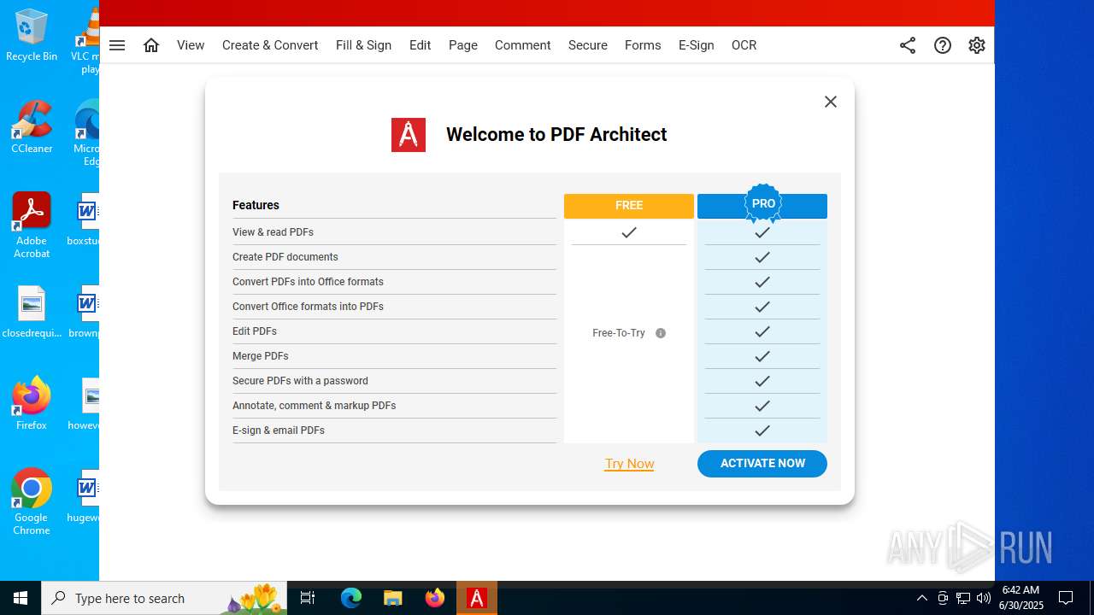The width and height of the screenshot is (1094, 615).
Task: Click the Free-To-Try label
Action: pos(619,333)
